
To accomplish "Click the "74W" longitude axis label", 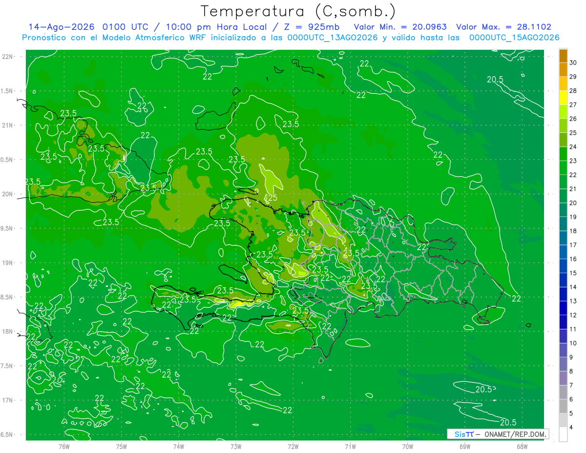I will tap(179, 447).
